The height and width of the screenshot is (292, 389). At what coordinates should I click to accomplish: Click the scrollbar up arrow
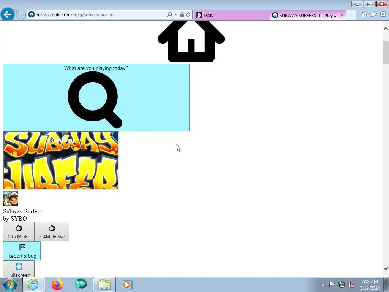point(386,29)
